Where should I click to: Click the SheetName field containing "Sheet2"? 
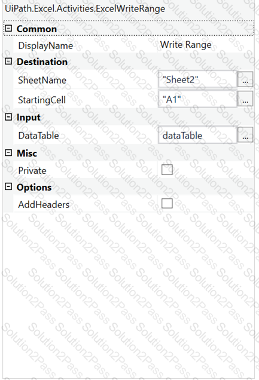point(197,79)
